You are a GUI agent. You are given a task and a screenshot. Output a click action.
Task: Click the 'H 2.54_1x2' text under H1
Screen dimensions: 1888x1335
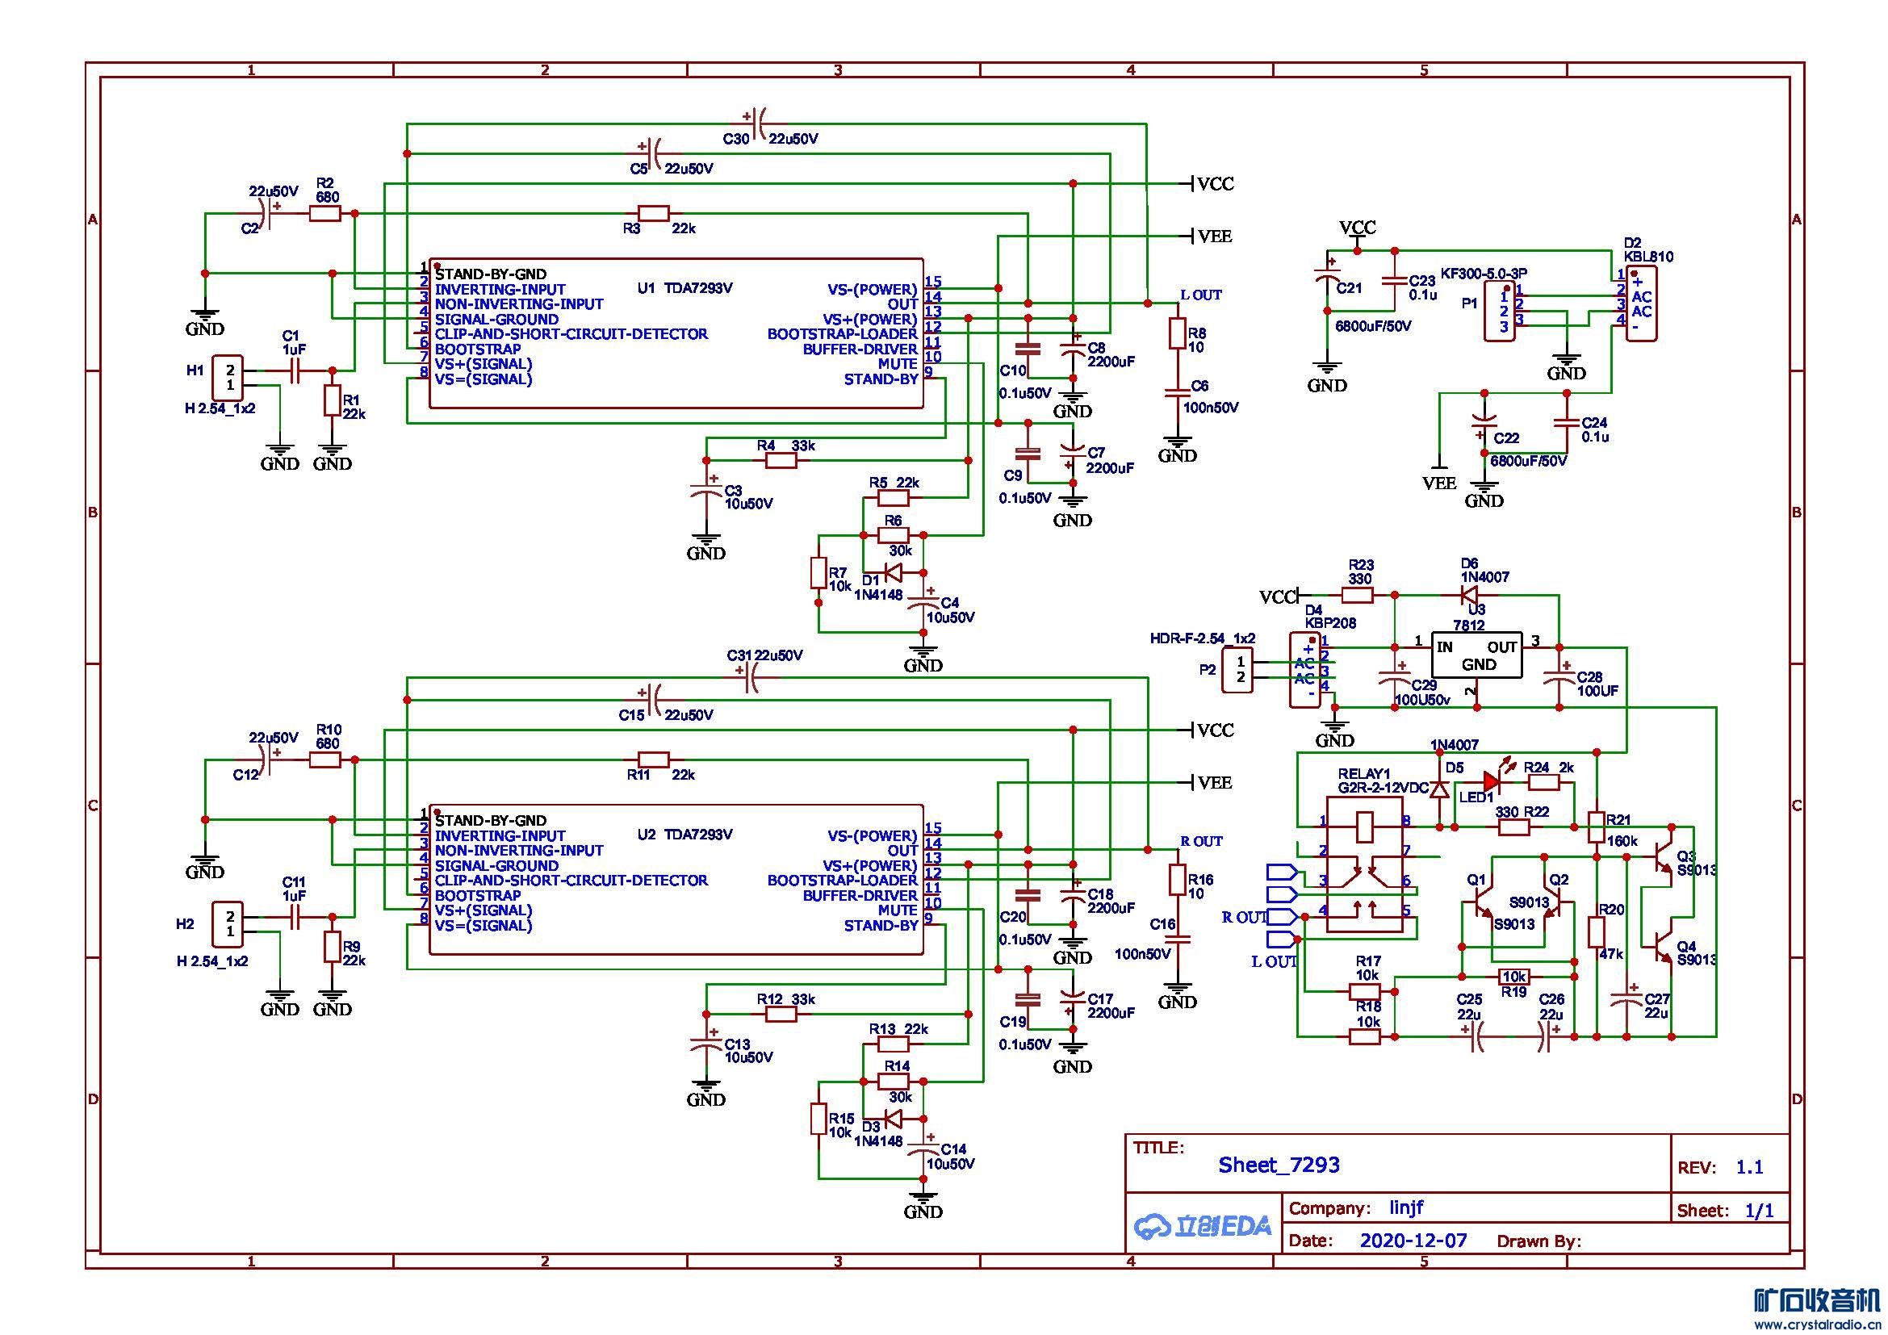(x=220, y=408)
